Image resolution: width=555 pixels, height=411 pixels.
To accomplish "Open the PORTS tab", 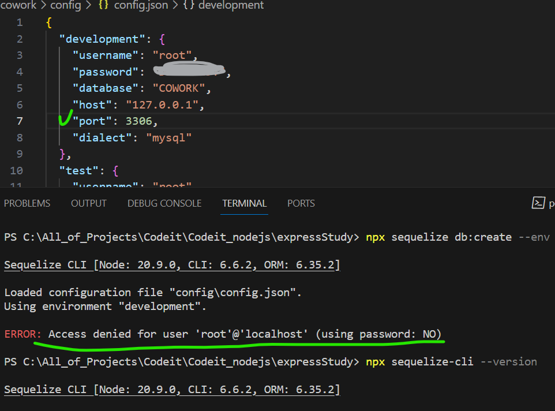I will click(x=301, y=203).
